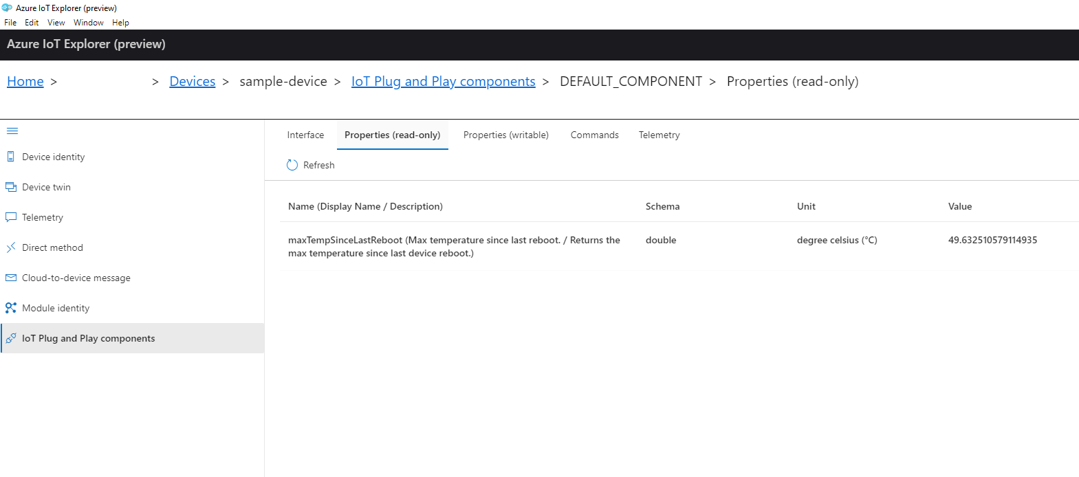Image resolution: width=1079 pixels, height=477 pixels.
Task: Click the Direct method sidebar icon
Action: click(x=11, y=247)
